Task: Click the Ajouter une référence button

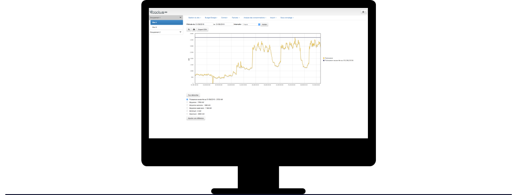Action: (196, 118)
